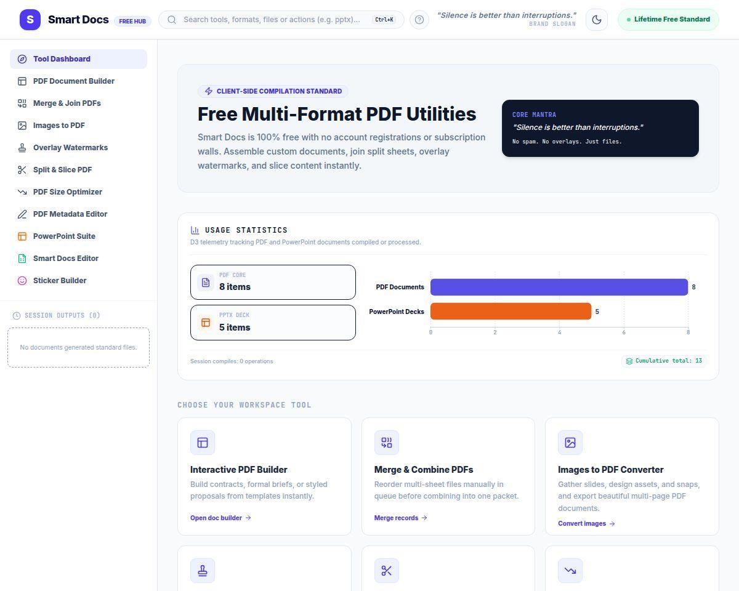Select the PPTX DECK 5 items card
The width and height of the screenshot is (739, 591).
(x=273, y=323)
